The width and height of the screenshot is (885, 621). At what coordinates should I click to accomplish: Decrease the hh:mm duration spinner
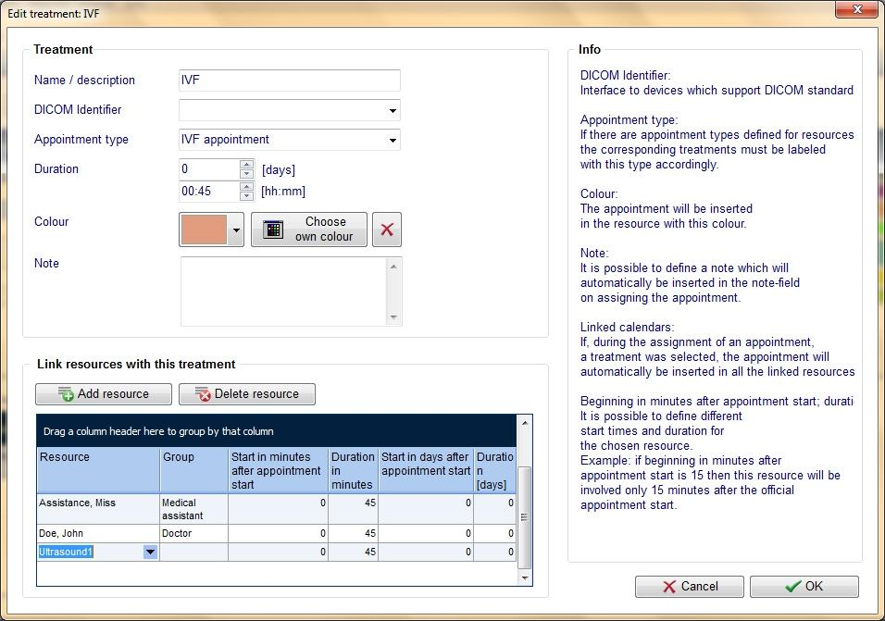(246, 196)
